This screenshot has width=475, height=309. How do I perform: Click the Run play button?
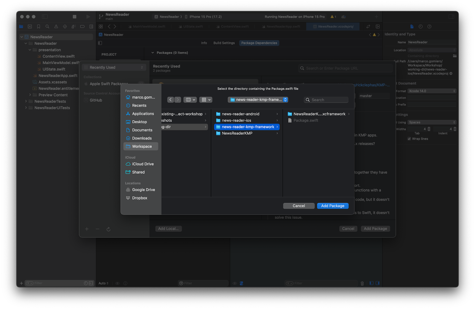[88, 17]
